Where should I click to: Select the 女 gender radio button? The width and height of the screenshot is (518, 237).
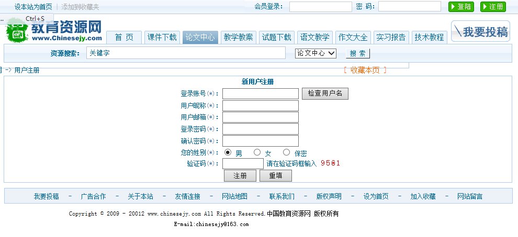(257, 152)
